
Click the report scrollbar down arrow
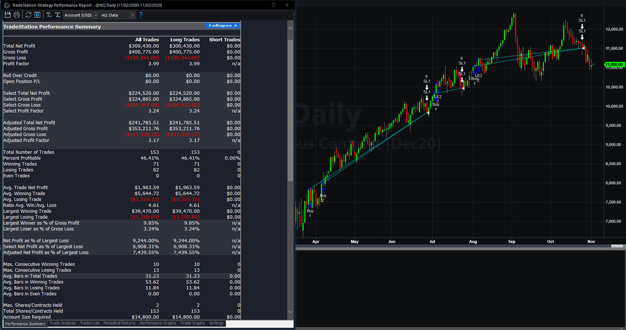(x=290, y=311)
